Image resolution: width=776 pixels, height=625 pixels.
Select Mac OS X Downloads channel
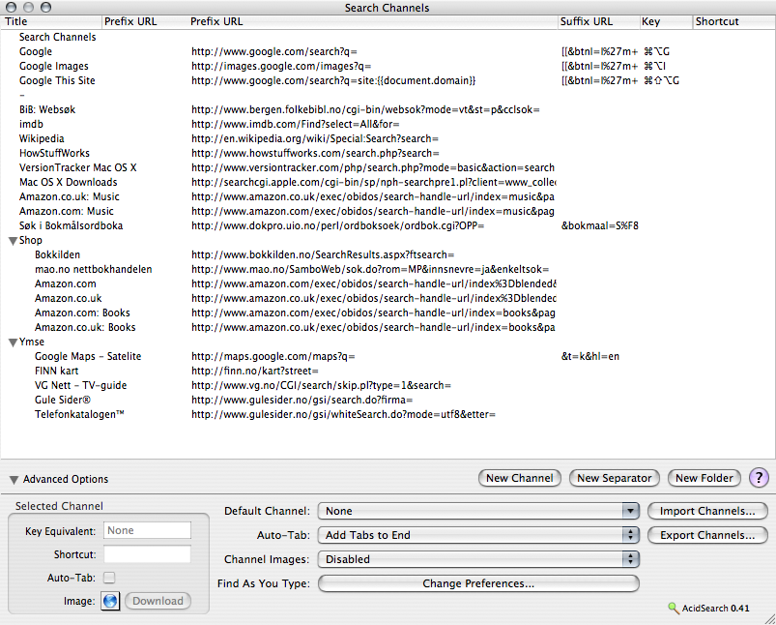click(x=69, y=183)
